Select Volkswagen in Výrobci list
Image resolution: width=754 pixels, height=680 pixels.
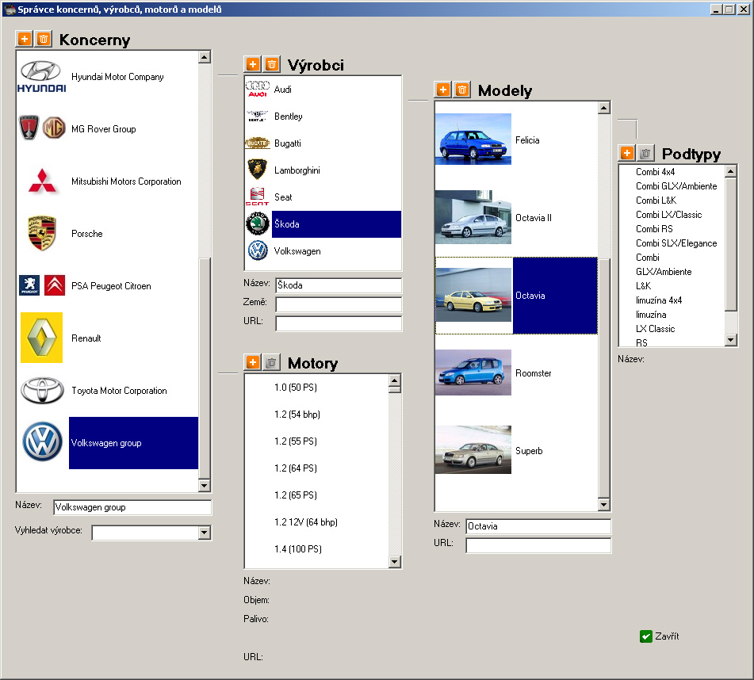click(x=297, y=251)
